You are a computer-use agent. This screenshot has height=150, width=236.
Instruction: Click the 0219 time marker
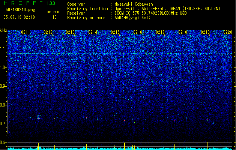click(x=205, y=32)
